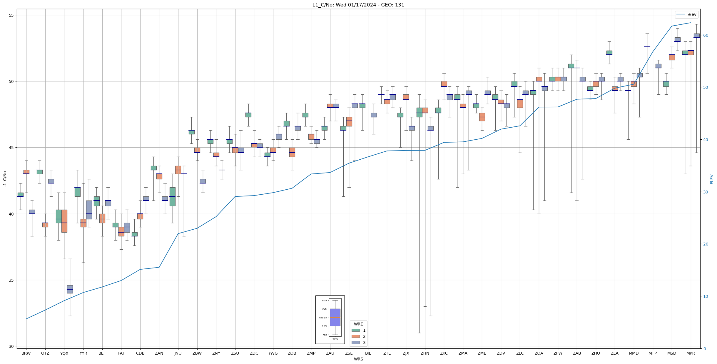Click the BET station label
This screenshot has width=717, height=364.
click(102, 353)
